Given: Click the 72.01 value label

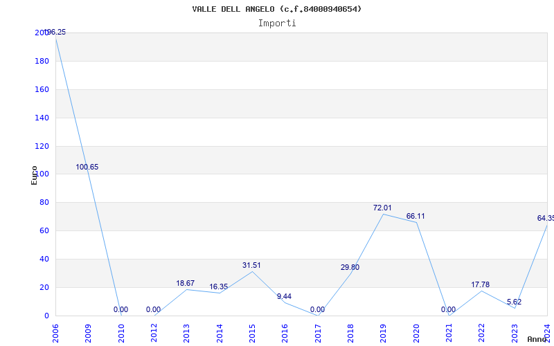Looking at the screenshot, I should point(382,208).
